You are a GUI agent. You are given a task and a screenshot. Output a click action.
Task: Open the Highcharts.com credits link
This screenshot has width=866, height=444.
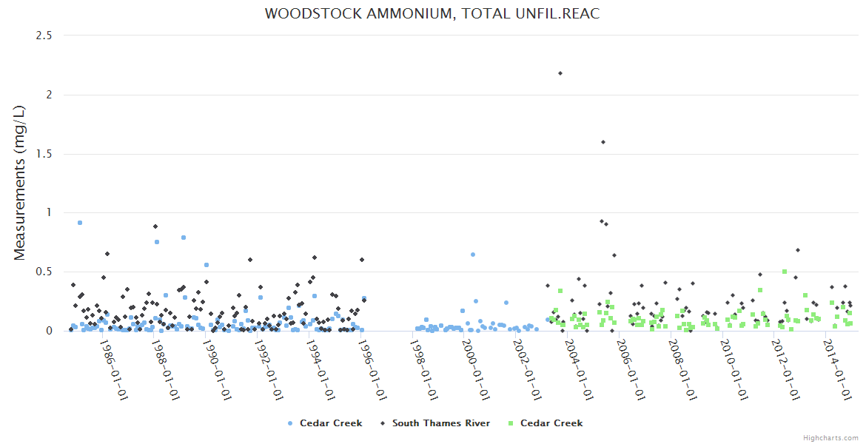tap(830, 437)
